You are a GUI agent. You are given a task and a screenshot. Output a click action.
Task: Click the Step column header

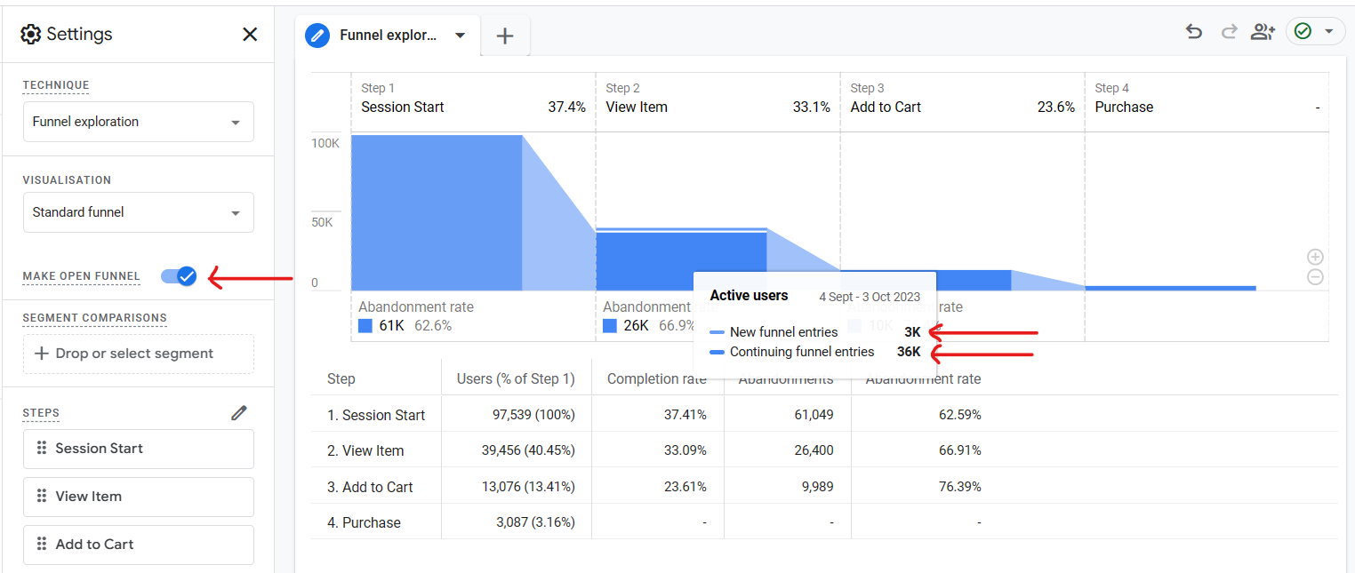341,378
